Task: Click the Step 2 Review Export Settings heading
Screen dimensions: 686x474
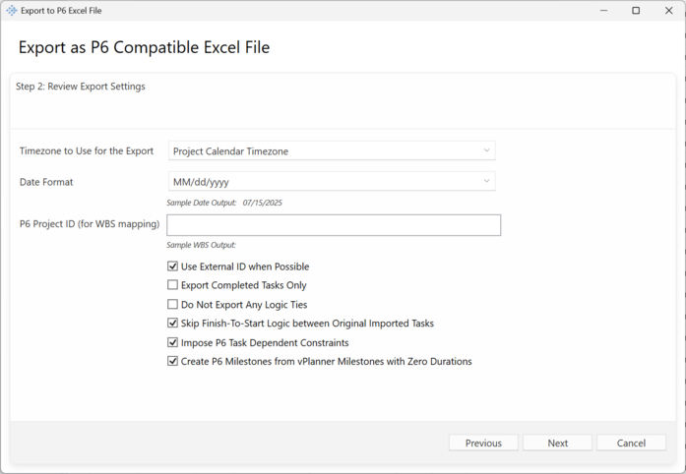Action: (x=81, y=87)
